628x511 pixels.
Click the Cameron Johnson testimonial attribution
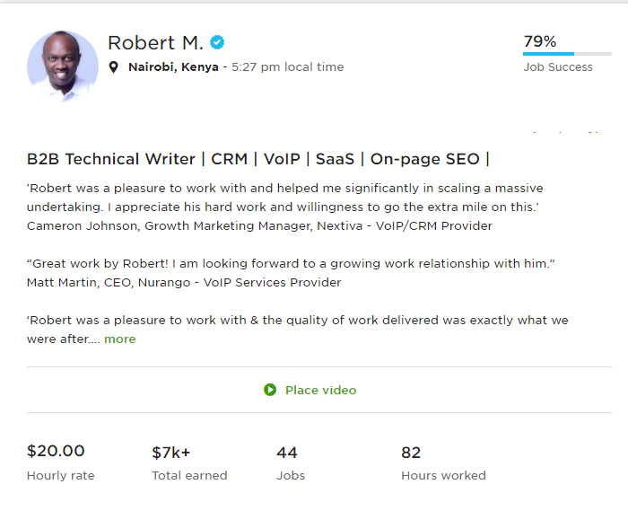(x=259, y=226)
